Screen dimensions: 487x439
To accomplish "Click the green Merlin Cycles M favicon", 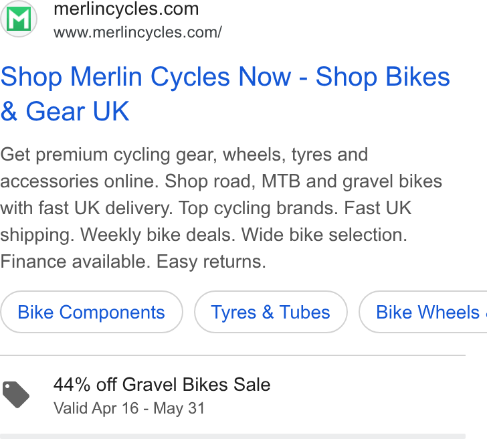I will (19, 19).
